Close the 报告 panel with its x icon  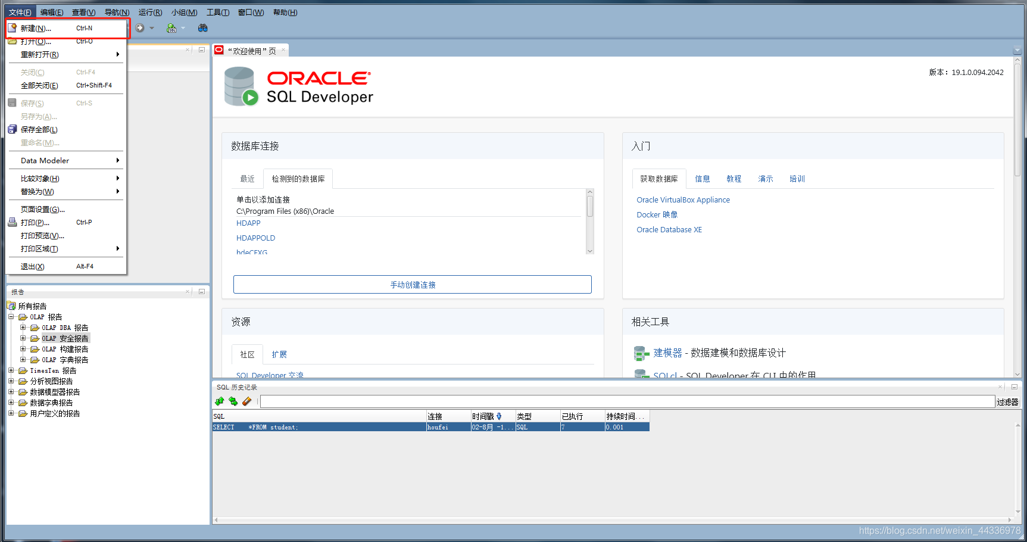point(188,292)
